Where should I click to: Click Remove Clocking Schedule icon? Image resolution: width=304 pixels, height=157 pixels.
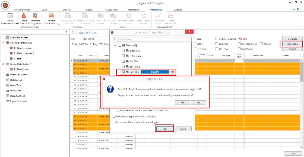(x=85, y=16)
